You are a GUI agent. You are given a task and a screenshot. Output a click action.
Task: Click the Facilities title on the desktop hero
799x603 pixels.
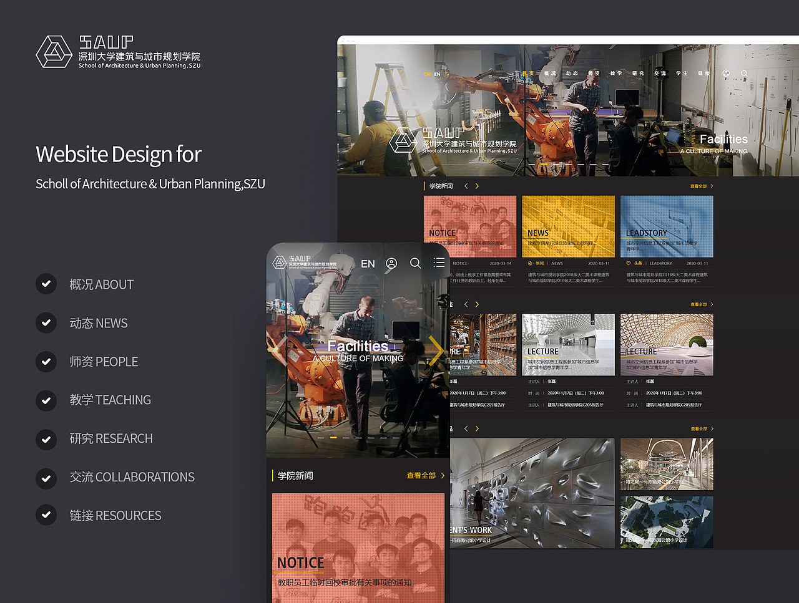click(723, 139)
